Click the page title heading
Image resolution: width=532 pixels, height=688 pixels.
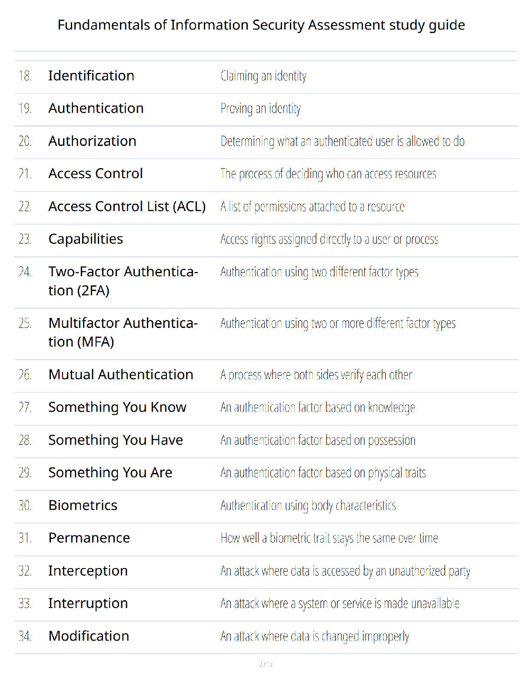point(261,25)
